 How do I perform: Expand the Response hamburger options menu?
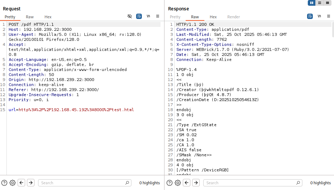coord(328,16)
